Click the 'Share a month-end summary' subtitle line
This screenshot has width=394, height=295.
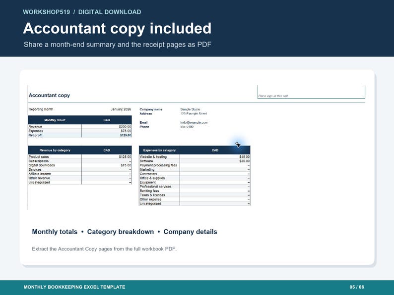(x=117, y=45)
